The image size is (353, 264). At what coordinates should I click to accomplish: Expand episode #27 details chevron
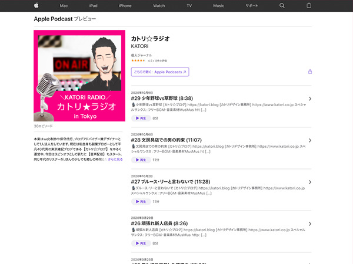tap(309, 182)
